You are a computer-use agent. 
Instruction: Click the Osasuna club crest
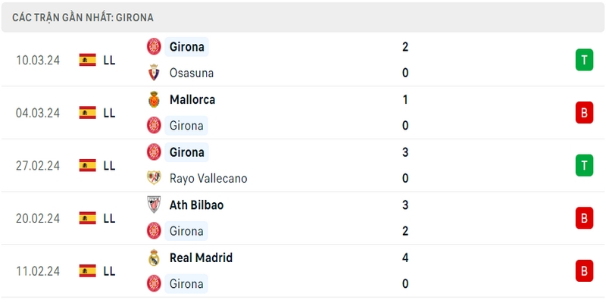tap(154, 73)
